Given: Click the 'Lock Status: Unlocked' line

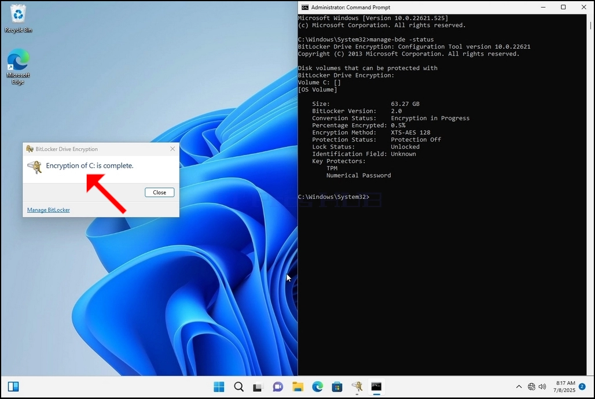Looking at the screenshot, I should 366,147.
